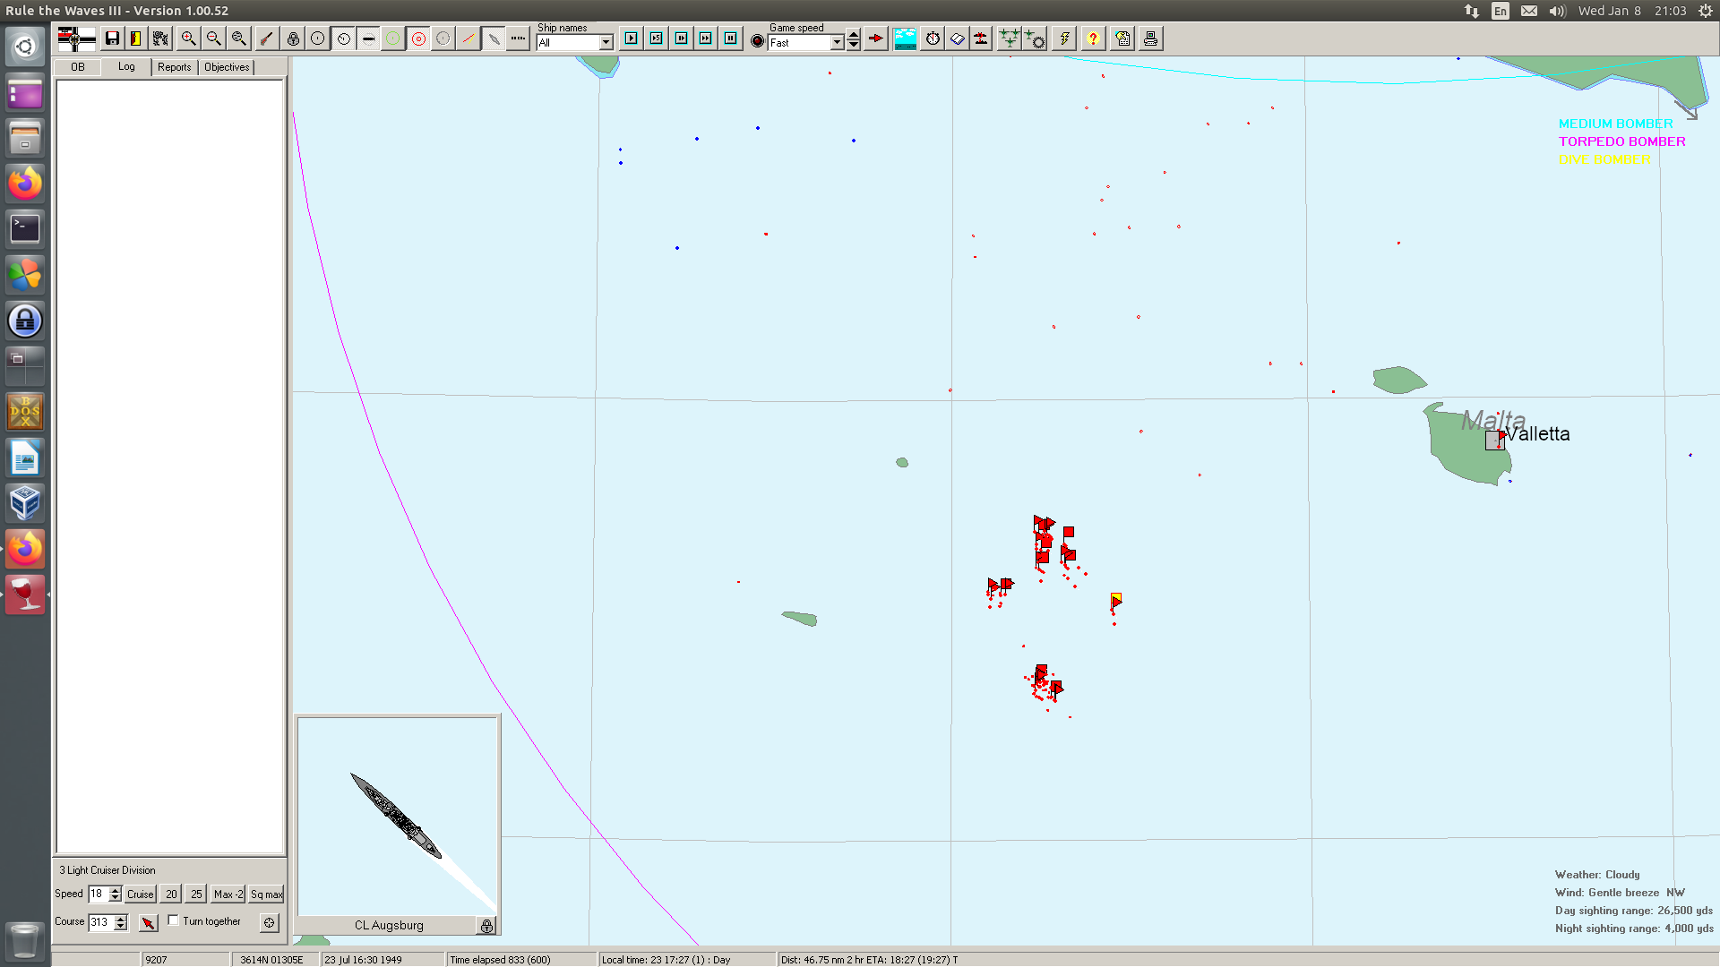The image size is (1720, 967).
Task: Toggle the black range circle button
Action: click(x=318, y=39)
